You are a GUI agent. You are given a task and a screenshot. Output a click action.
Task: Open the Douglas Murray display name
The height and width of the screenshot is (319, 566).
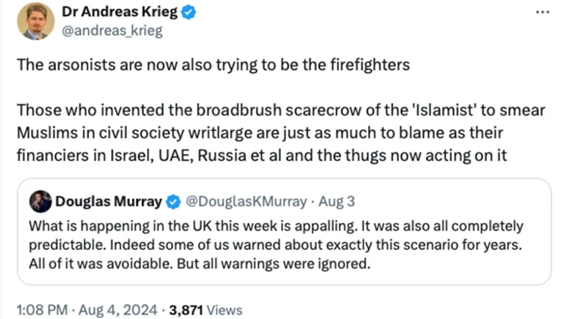(x=108, y=201)
